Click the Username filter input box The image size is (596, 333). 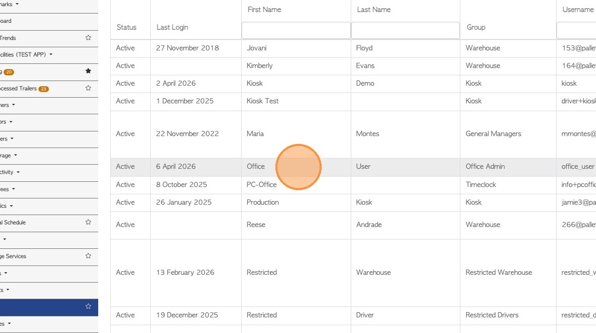pyautogui.click(x=576, y=30)
